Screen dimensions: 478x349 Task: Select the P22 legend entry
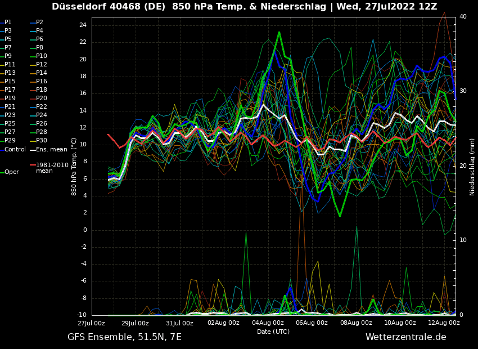(41, 107)
